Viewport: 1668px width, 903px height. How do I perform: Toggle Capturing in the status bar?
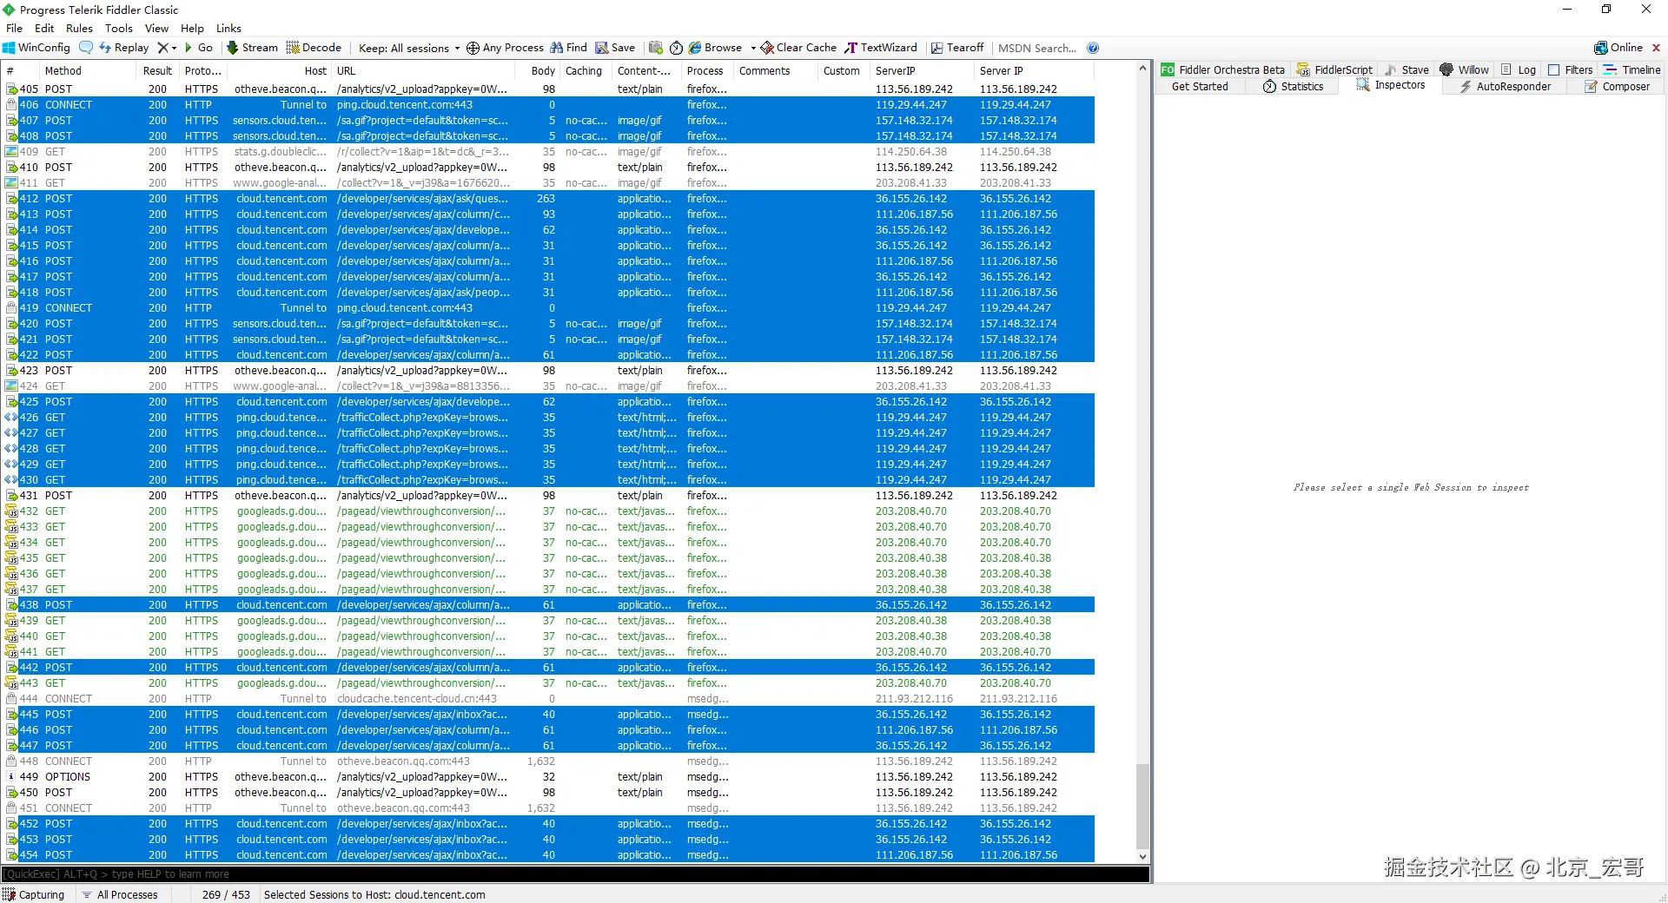(x=34, y=894)
